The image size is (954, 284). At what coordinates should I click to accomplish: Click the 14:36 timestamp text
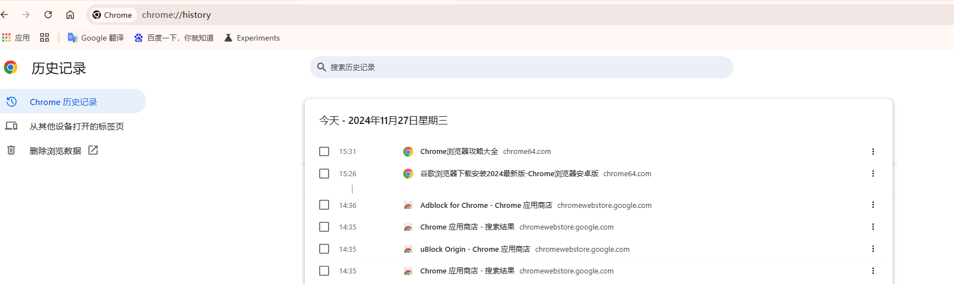pos(348,206)
